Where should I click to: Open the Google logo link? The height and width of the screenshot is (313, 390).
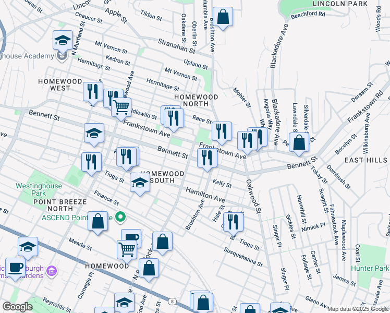[x=18, y=307]
